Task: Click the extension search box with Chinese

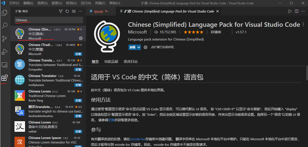Action: pos(49,20)
